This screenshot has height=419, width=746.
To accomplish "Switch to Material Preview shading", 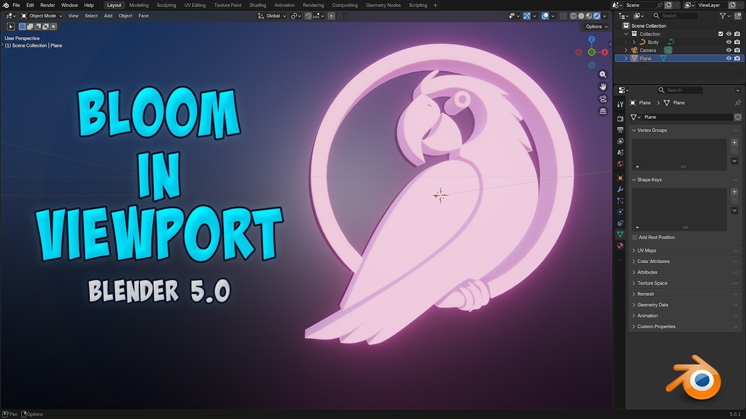I will pyautogui.click(x=589, y=16).
